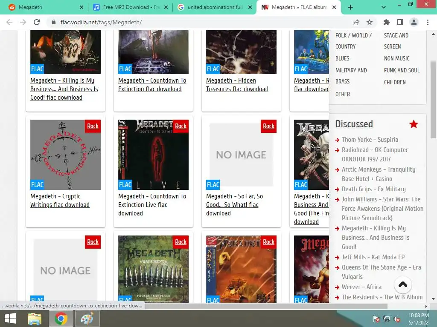
Task: Open Death Grips - Ex Military link
Action: (374, 189)
